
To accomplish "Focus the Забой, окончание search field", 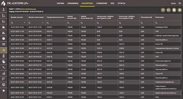I will click(x=88, y=23).
